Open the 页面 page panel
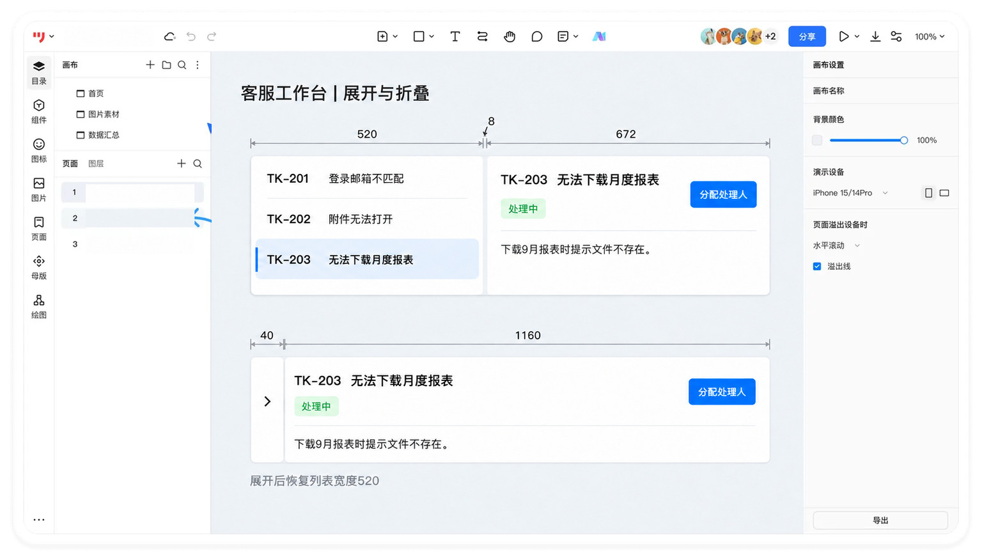 click(x=39, y=228)
